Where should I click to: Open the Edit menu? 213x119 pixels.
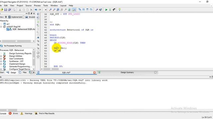tap(6, 6)
